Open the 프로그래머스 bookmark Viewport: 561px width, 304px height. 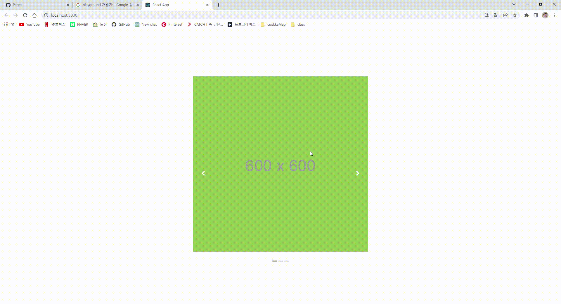pyautogui.click(x=241, y=25)
